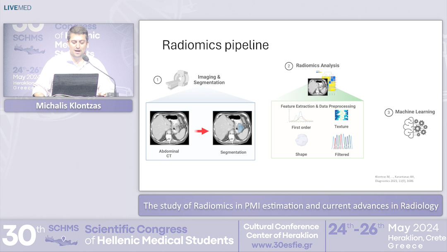Click the Texture matrix icon

(x=341, y=115)
